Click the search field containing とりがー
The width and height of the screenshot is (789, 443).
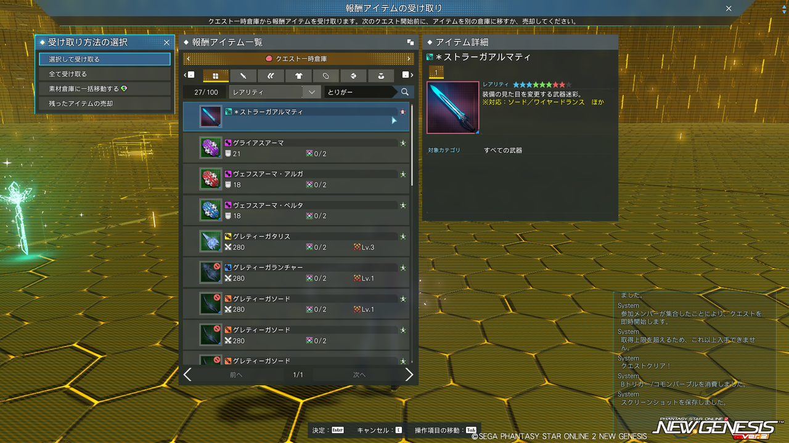click(x=360, y=92)
